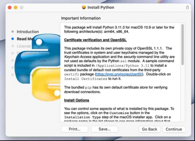Select the Introduction step in sidebar

click(28, 32)
